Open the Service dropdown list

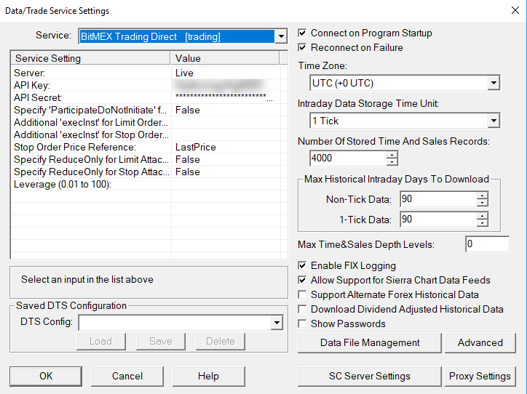click(x=281, y=36)
